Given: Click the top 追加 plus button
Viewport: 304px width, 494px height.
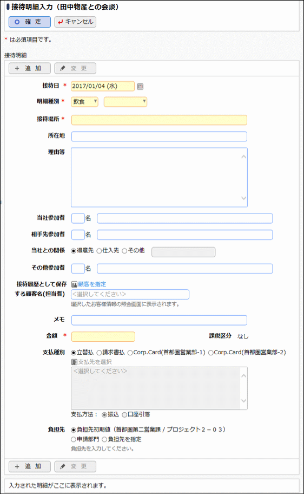Looking at the screenshot, I should (30, 68).
